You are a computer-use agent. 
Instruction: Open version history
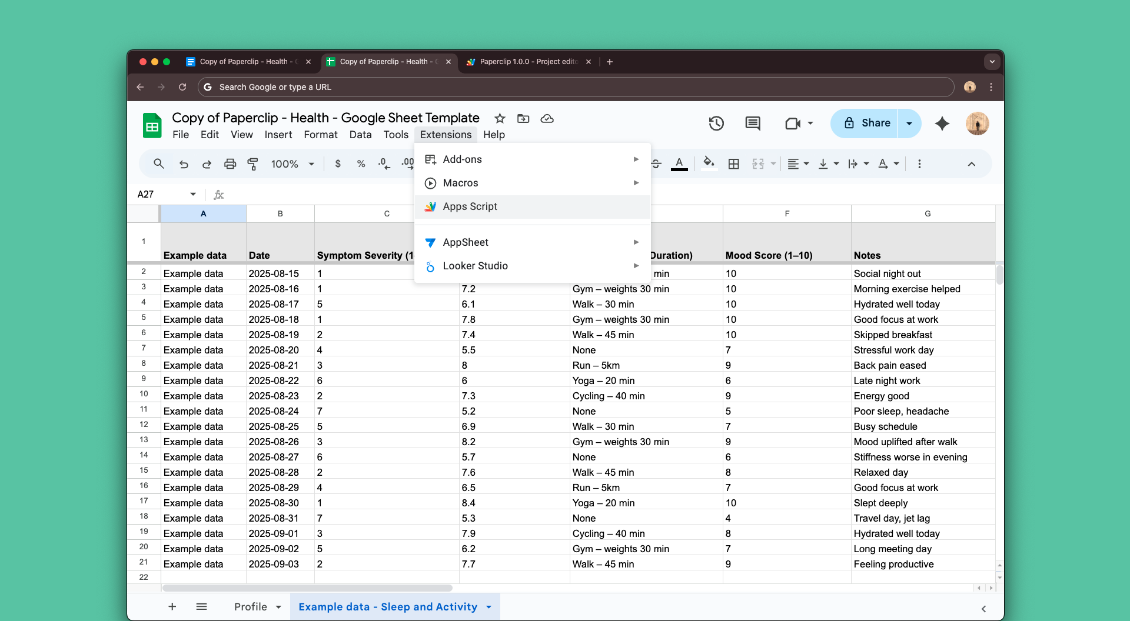point(716,123)
